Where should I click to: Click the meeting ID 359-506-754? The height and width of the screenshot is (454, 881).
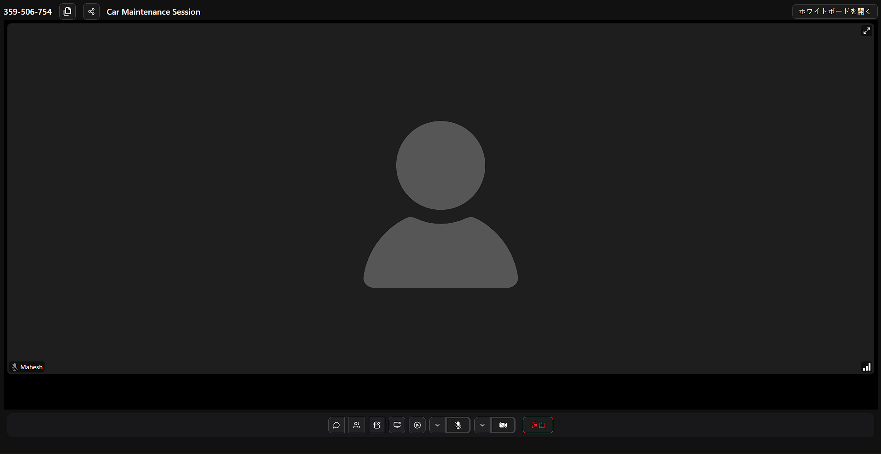coord(28,12)
